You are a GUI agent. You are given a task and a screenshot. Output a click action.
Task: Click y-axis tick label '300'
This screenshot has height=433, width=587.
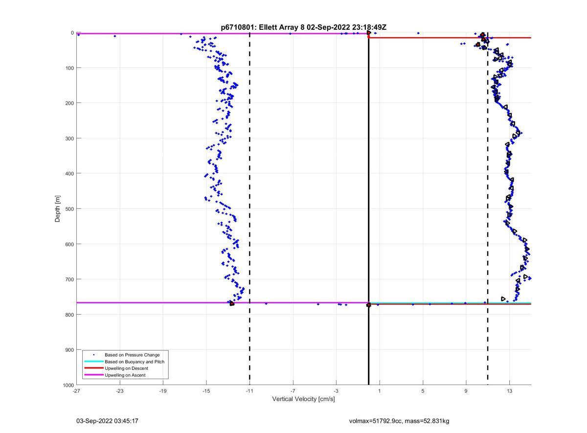point(69,138)
